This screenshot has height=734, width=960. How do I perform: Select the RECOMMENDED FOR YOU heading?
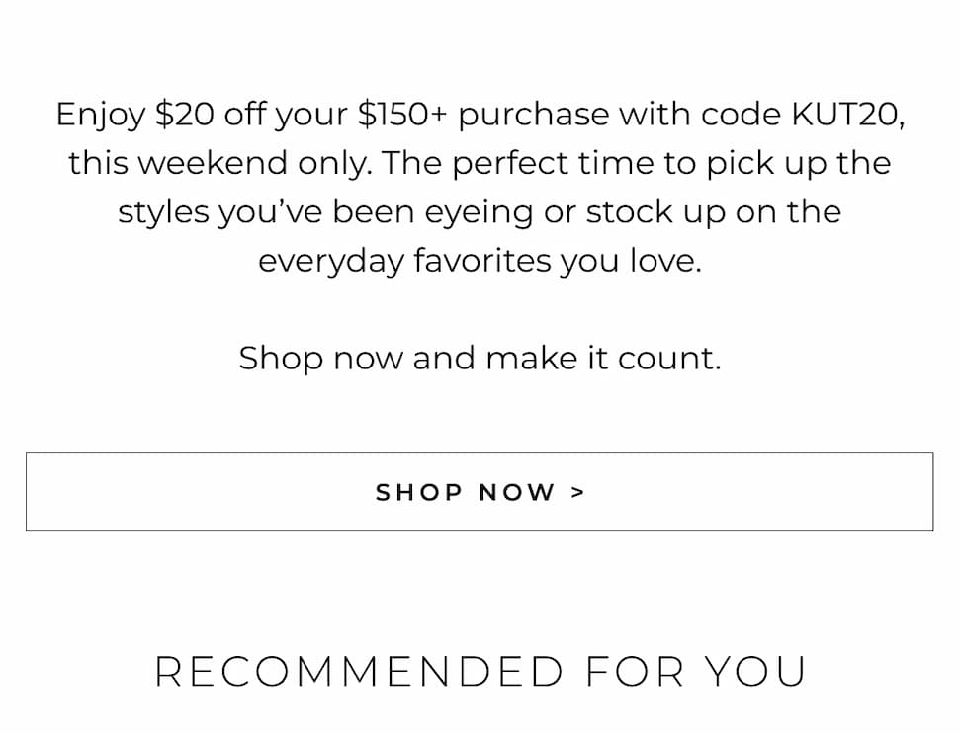(x=480, y=672)
